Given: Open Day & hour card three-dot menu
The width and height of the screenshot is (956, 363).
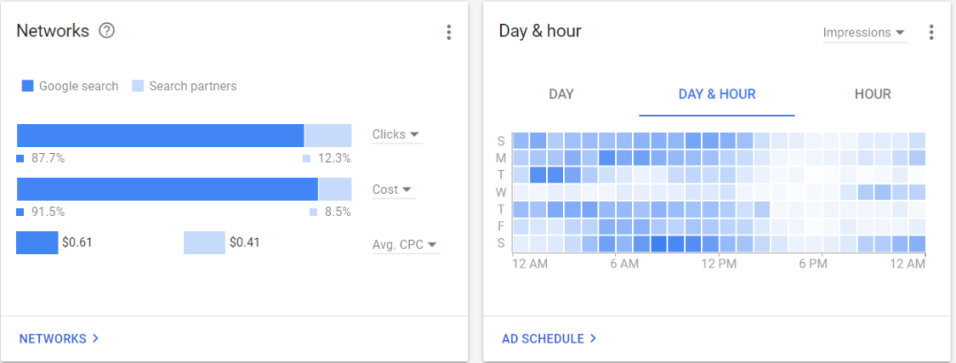Looking at the screenshot, I should click(x=931, y=33).
